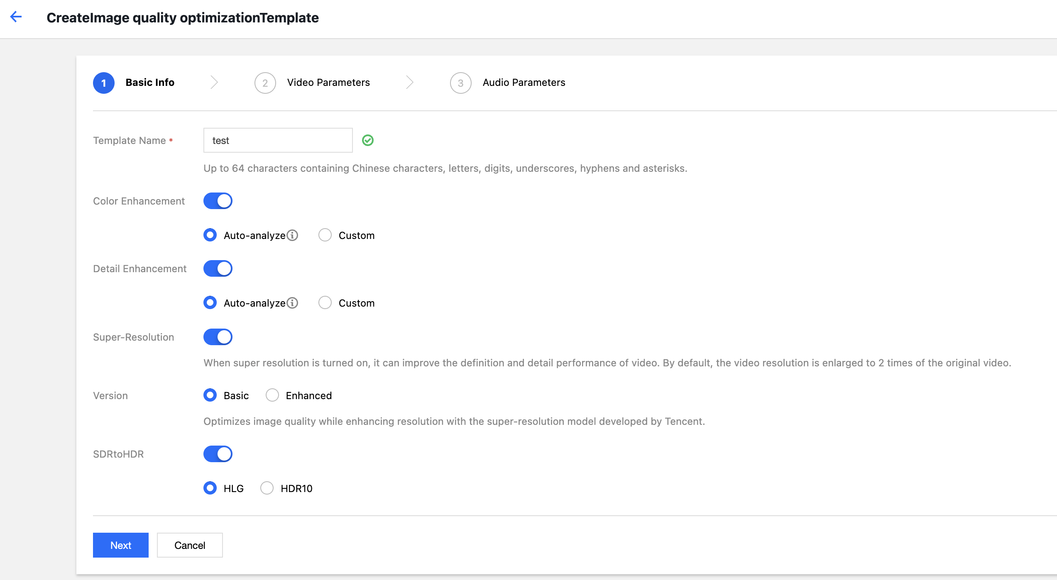1057x580 pixels.
Task: Toggle the Super-Resolution switch off
Action: (x=218, y=337)
